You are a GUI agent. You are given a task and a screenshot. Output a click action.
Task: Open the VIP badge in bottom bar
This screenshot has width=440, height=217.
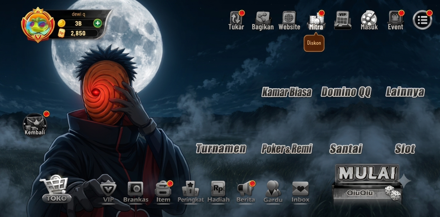108,192
